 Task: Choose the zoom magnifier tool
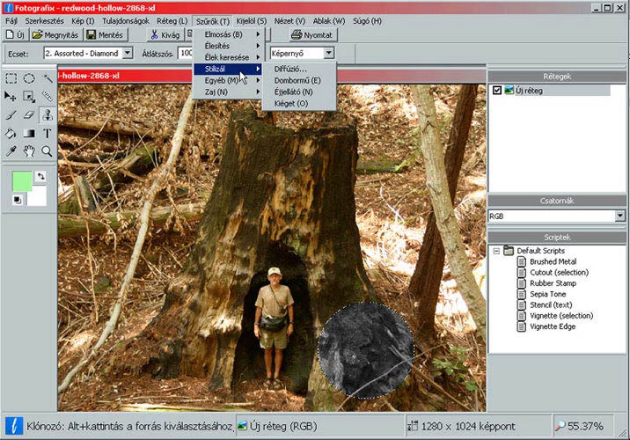(48, 151)
